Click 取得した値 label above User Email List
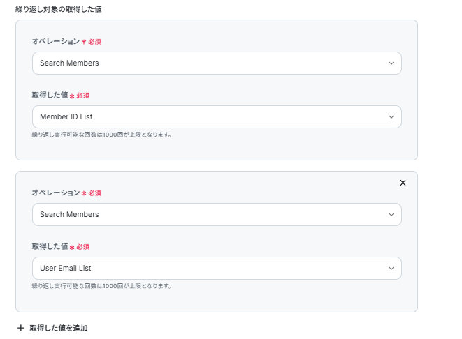This screenshot has width=462, height=339. [49, 246]
